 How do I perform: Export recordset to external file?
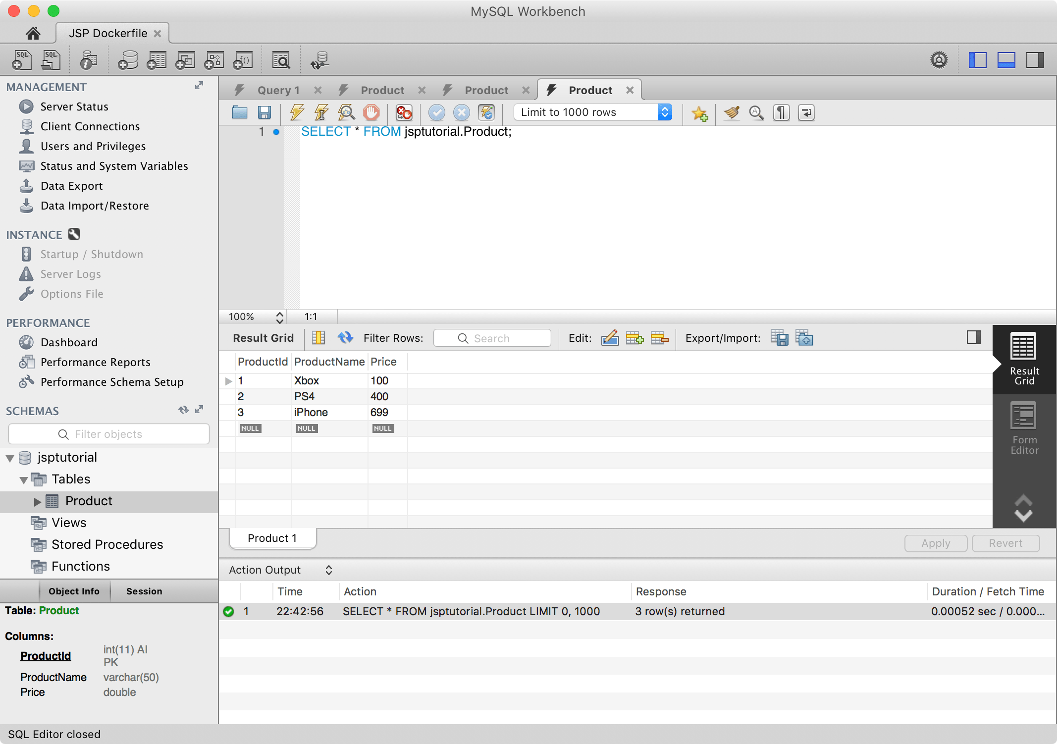click(779, 338)
